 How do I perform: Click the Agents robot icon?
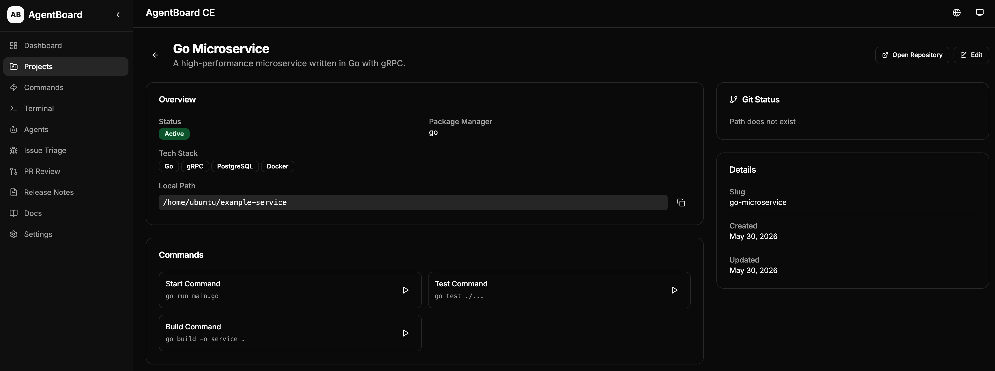pyautogui.click(x=14, y=129)
